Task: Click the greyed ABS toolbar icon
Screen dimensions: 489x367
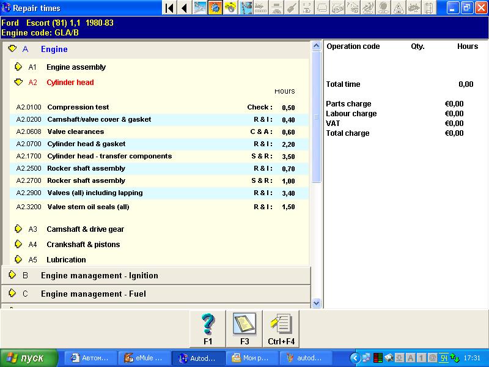Action: 368,8
